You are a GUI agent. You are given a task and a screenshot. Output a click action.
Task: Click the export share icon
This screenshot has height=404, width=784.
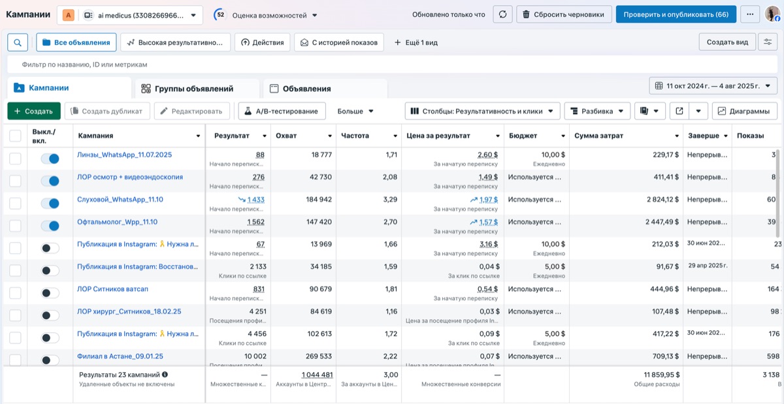click(x=679, y=111)
